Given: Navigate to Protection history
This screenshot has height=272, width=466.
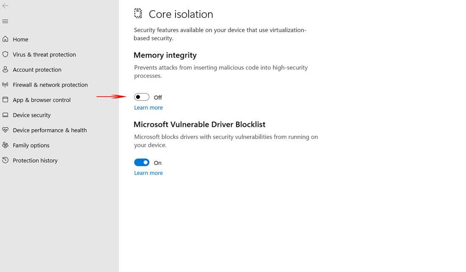Looking at the screenshot, I should point(35,160).
